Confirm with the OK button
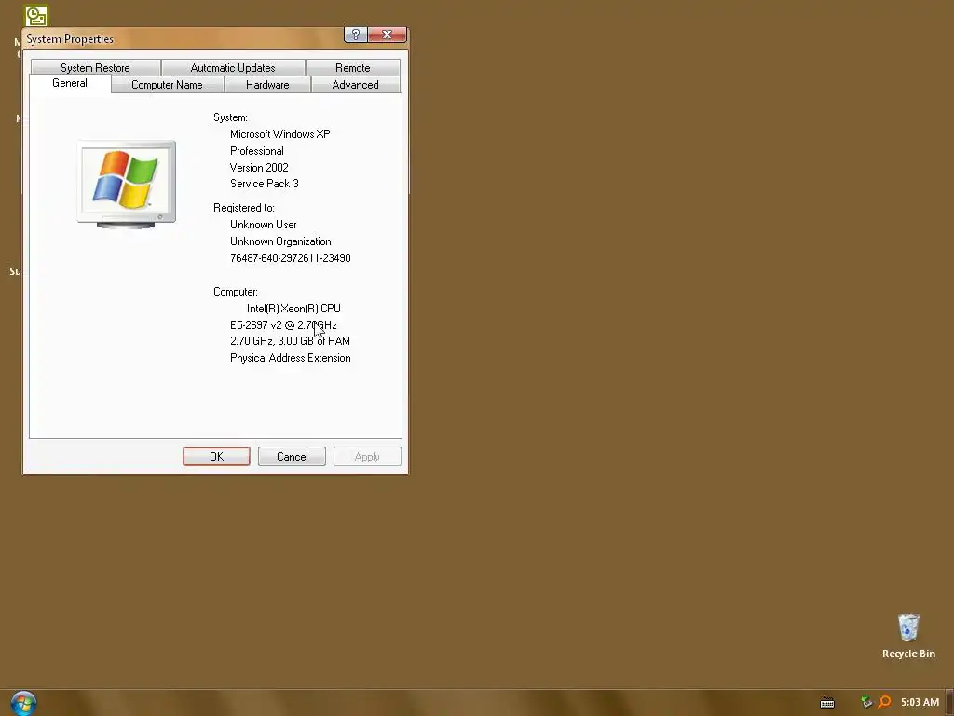954x716 pixels. [216, 457]
